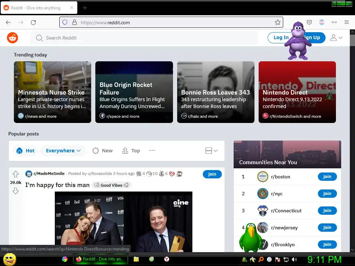Click the 9:11 PM taskbar clock

pyautogui.click(x=324, y=259)
